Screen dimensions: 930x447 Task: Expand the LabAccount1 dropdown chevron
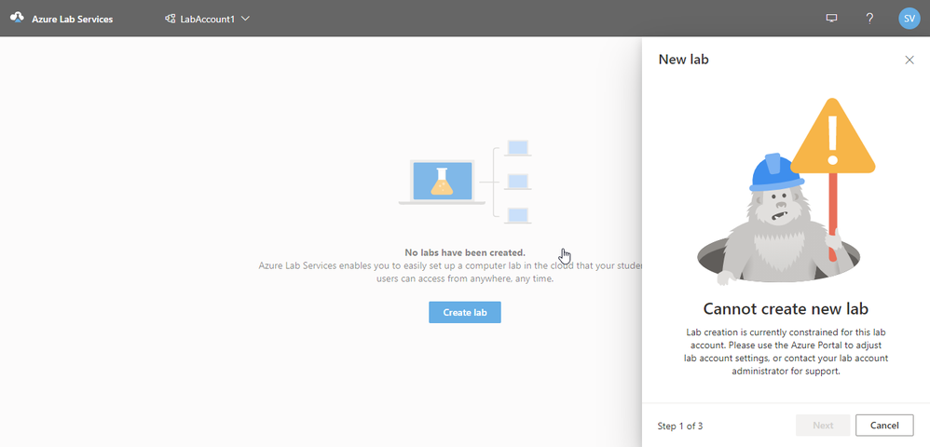coord(246,19)
